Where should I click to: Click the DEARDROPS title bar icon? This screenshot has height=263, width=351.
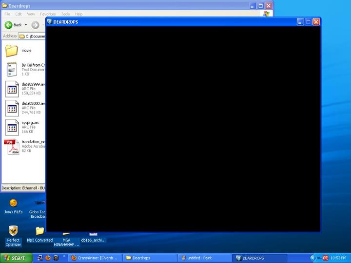pyautogui.click(x=49, y=22)
